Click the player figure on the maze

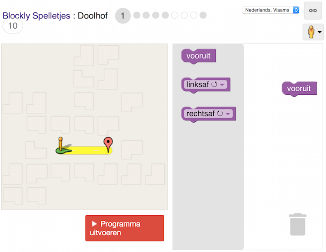(60, 144)
